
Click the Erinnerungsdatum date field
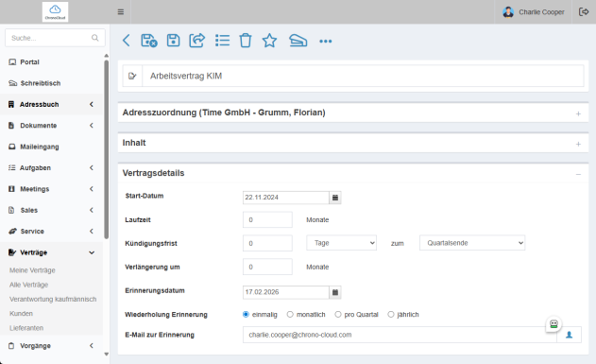(x=286, y=292)
